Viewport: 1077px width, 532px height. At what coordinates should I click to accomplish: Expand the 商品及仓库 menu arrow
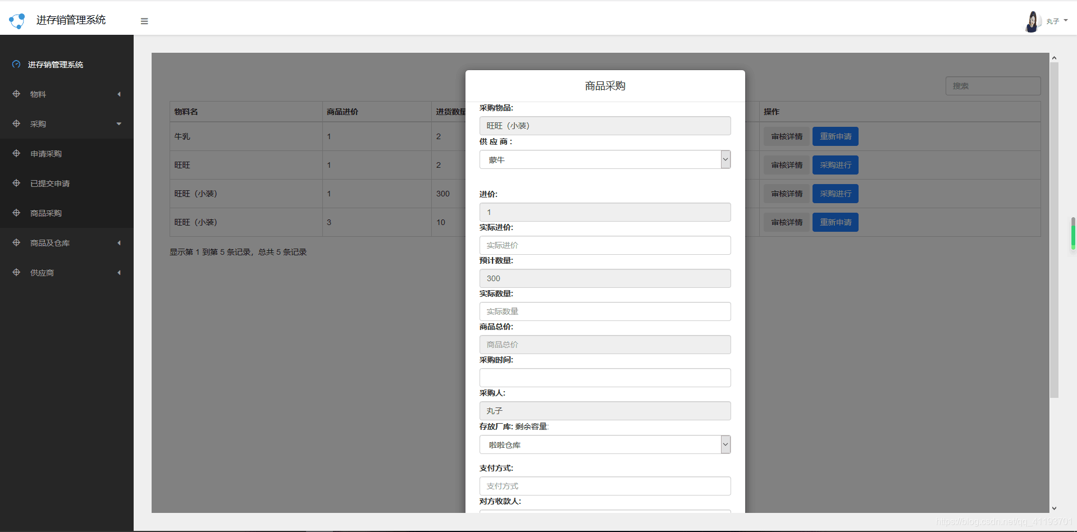pos(119,243)
